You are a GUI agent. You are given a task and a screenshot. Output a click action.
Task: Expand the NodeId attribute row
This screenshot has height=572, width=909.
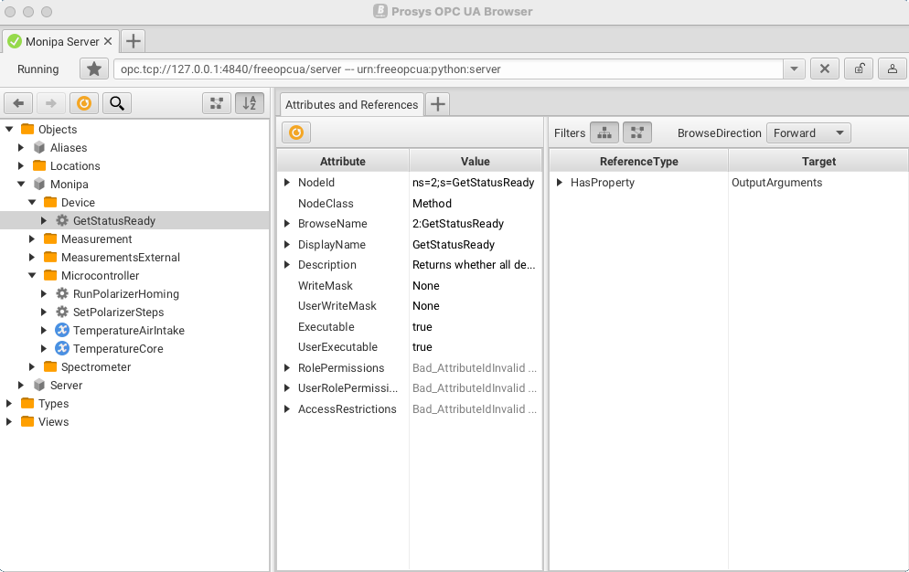[x=287, y=183]
